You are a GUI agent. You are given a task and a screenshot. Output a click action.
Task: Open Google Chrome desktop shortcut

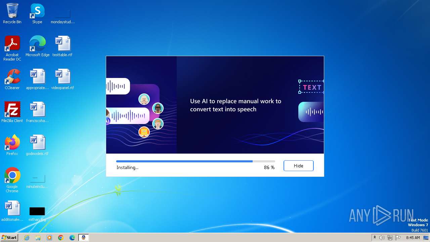coord(12,180)
